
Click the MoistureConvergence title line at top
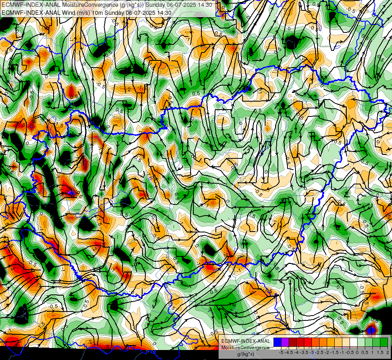[107, 5]
